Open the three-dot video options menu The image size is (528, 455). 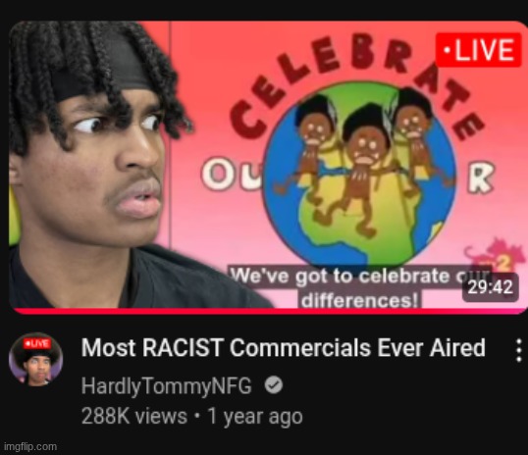pyautogui.click(x=519, y=350)
